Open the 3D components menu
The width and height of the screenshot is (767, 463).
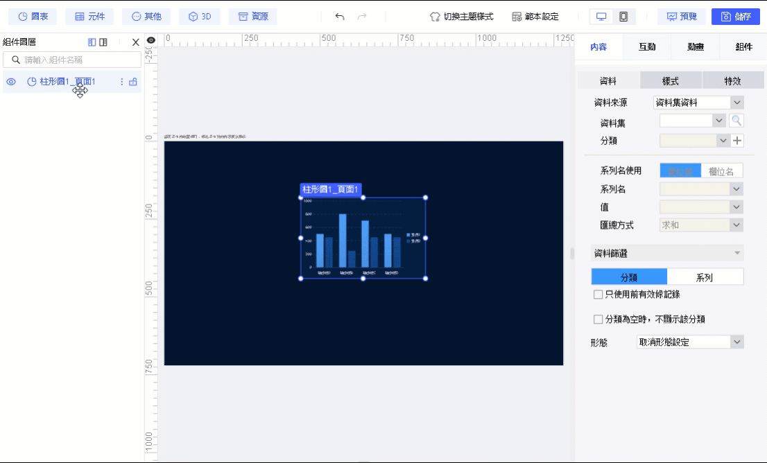pyautogui.click(x=200, y=17)
